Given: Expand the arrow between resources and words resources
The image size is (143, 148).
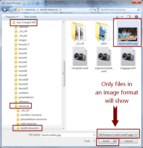Looking at the screenshot, I should click(x=38, y=10).
